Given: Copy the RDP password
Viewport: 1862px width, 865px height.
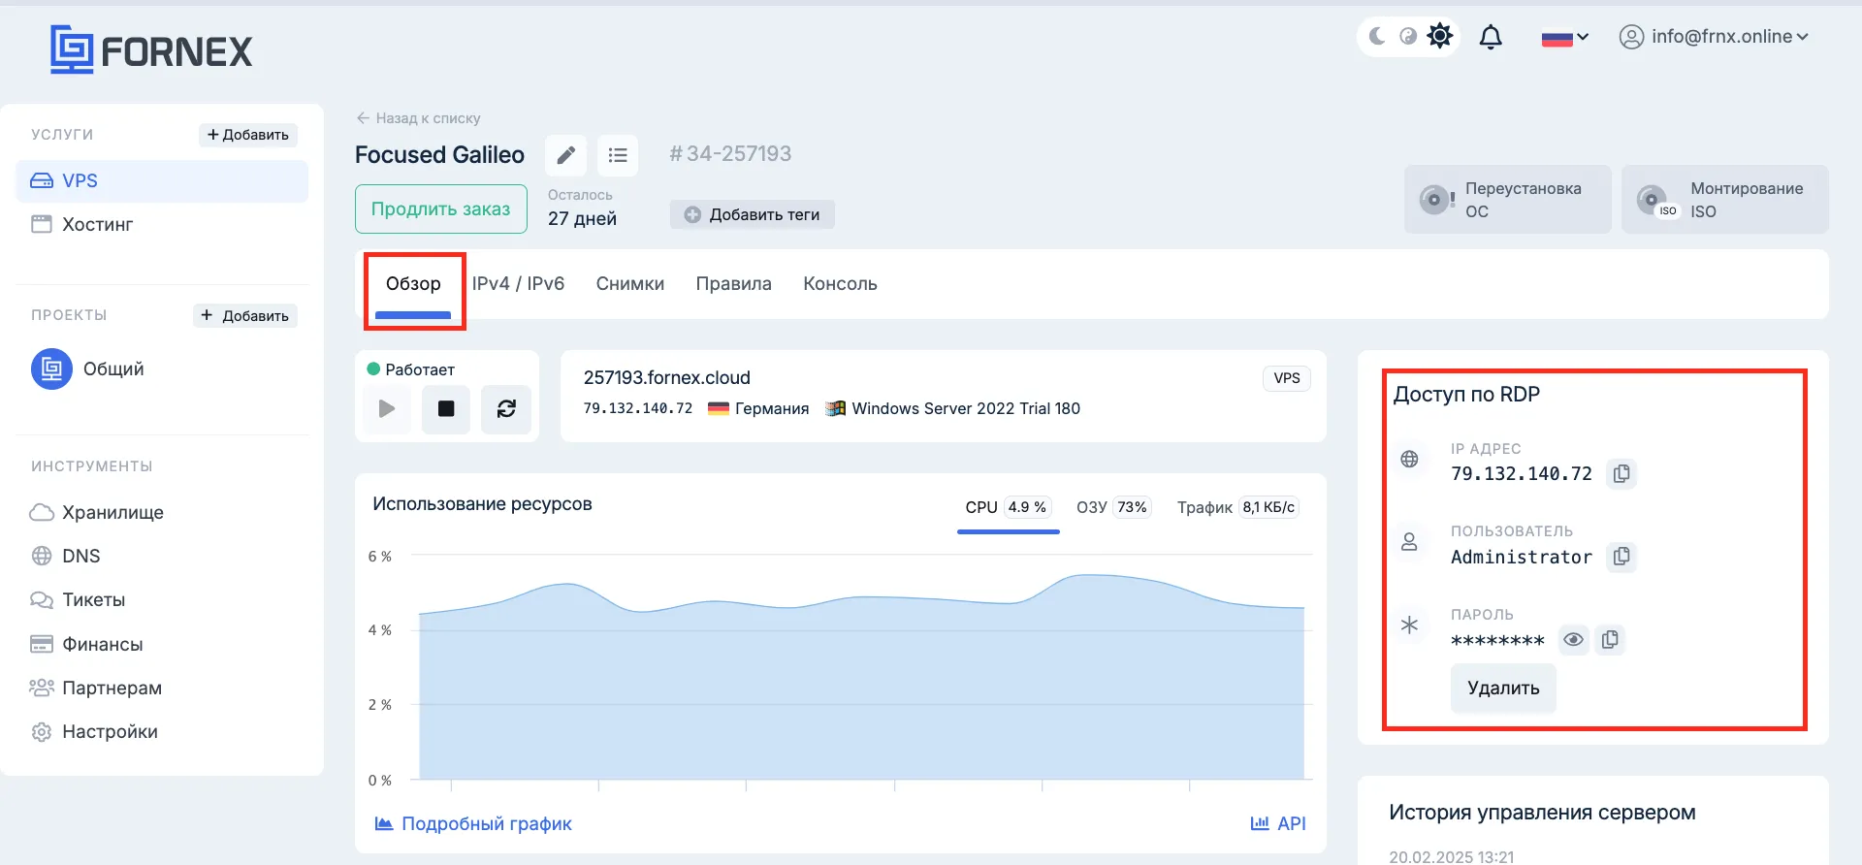Looking at the screenshot, I should 1610,640.
